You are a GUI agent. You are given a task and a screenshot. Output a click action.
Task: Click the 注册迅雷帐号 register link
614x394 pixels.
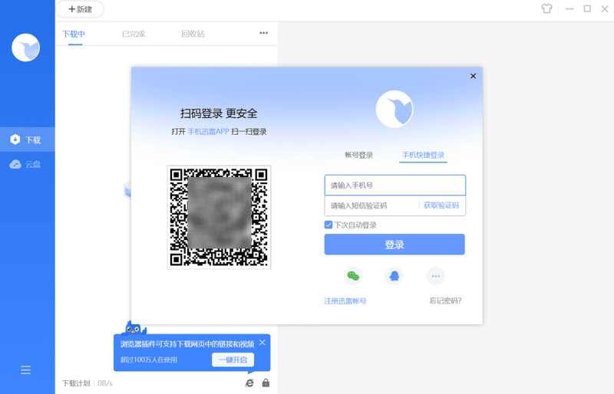click(345, 301)
